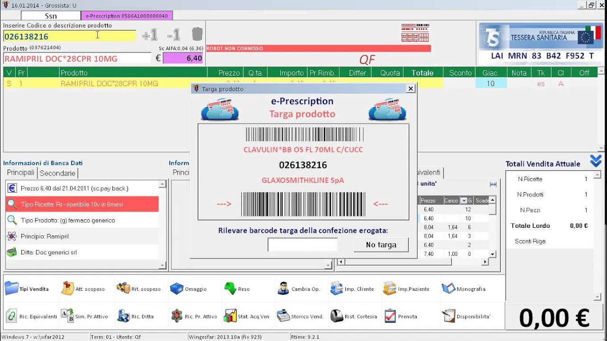The height and width of the screenshot is (341, 607).
Task: Open Tipi Vendita sale types
Action: point(27,288)
